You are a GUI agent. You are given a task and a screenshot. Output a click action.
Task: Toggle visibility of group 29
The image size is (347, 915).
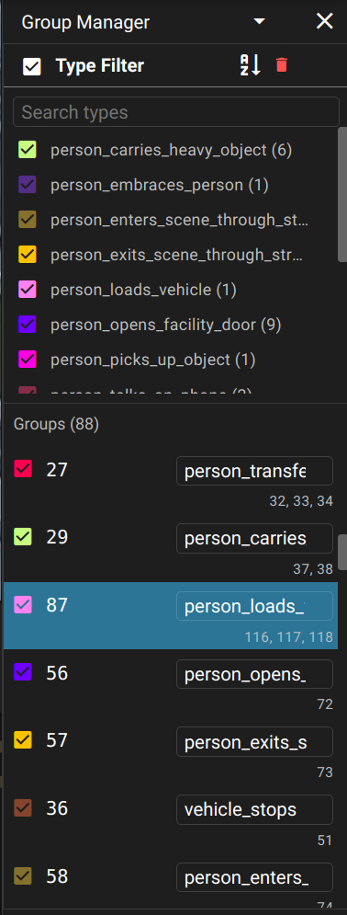[x=23, y=536]
